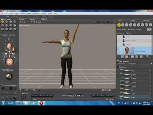Open the figure selection dropdown in Preview

click(22, 22)
